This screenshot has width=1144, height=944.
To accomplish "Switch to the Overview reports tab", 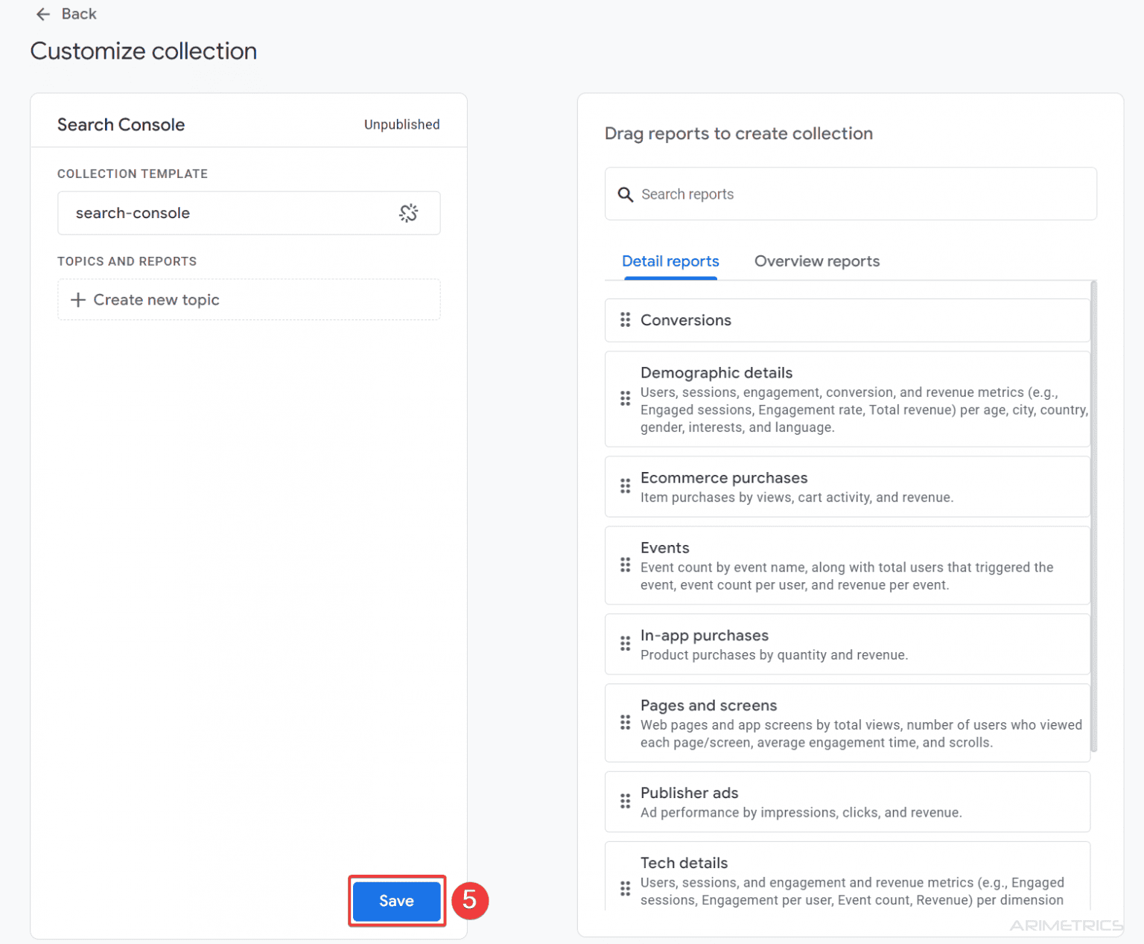I will pyautogui.click(x=816, y=261).
